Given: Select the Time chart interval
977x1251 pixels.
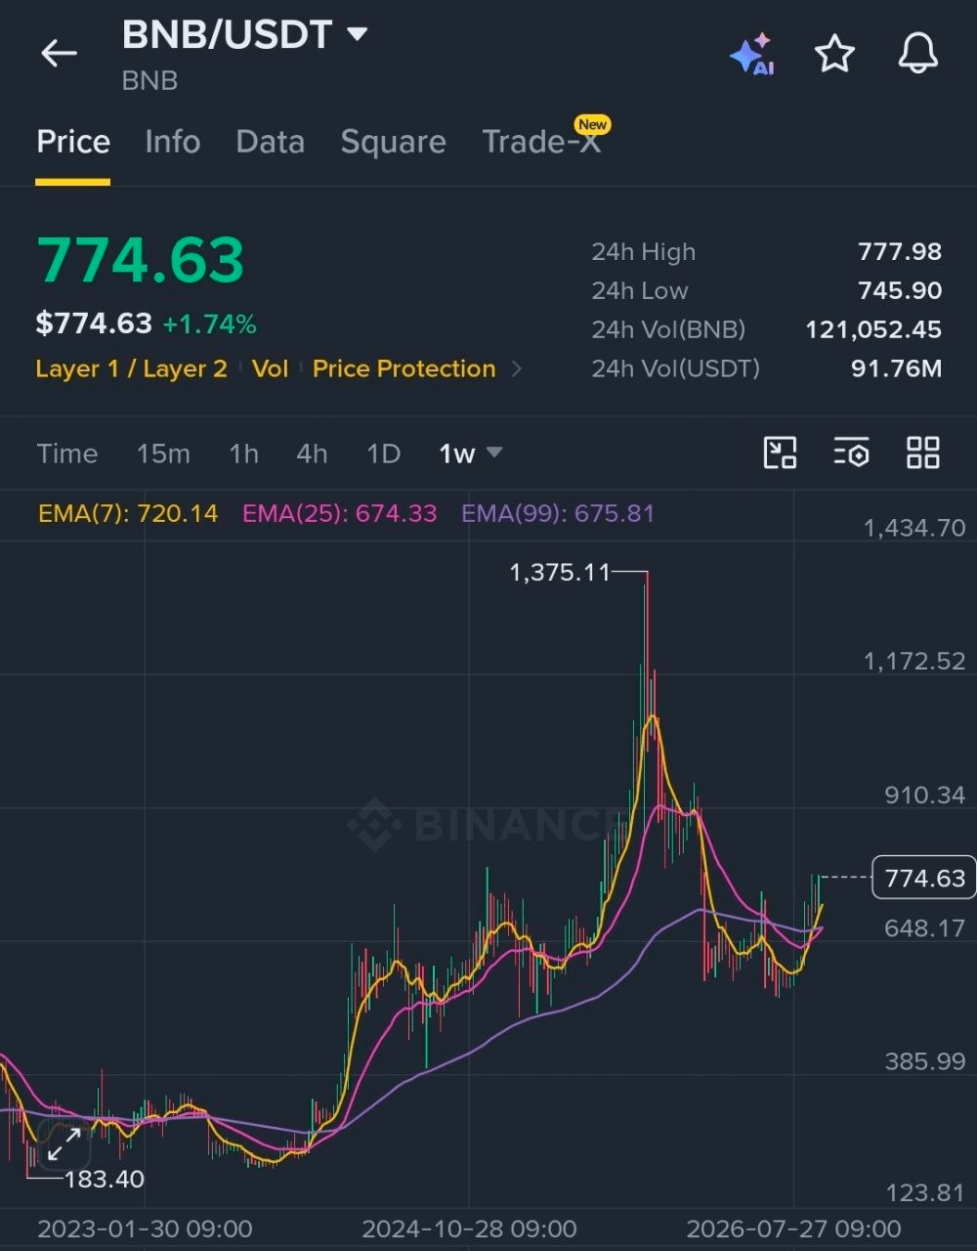Looking at the screenshot, I should [67, 453].
